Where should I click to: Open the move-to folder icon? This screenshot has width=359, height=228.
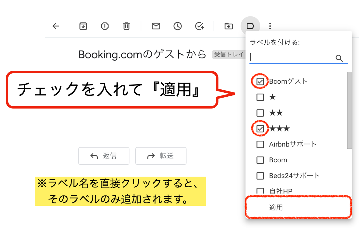[228, 26]
